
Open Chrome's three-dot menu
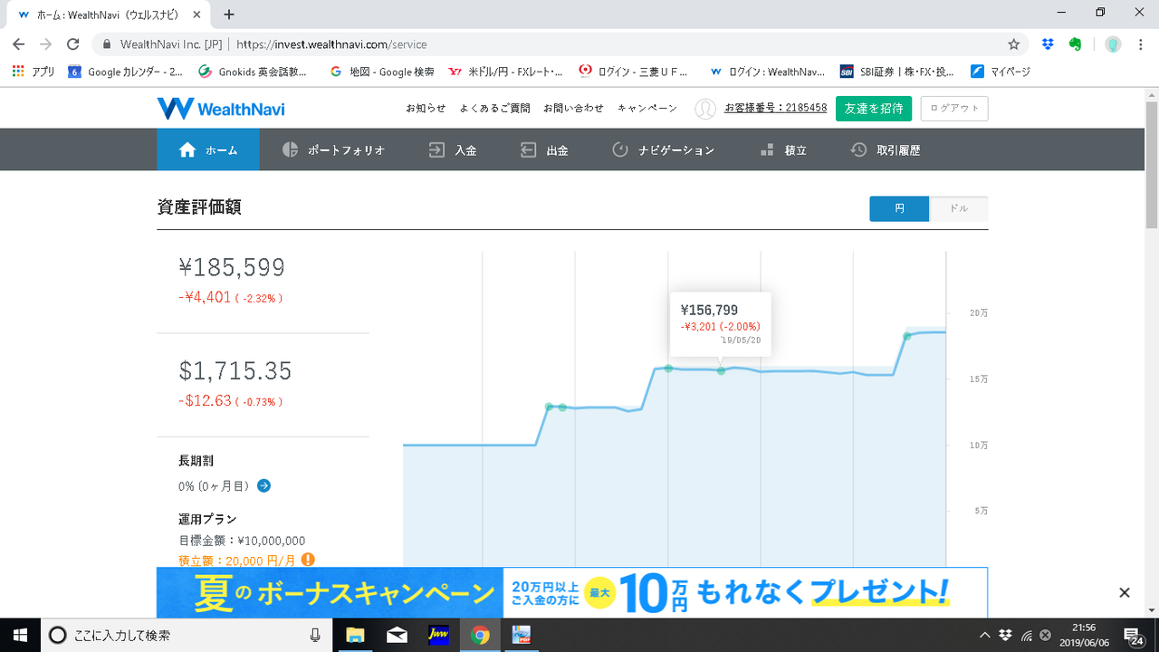(x=1140, y=43)
